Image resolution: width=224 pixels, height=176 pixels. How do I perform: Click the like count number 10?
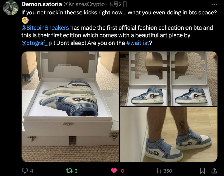121,171
